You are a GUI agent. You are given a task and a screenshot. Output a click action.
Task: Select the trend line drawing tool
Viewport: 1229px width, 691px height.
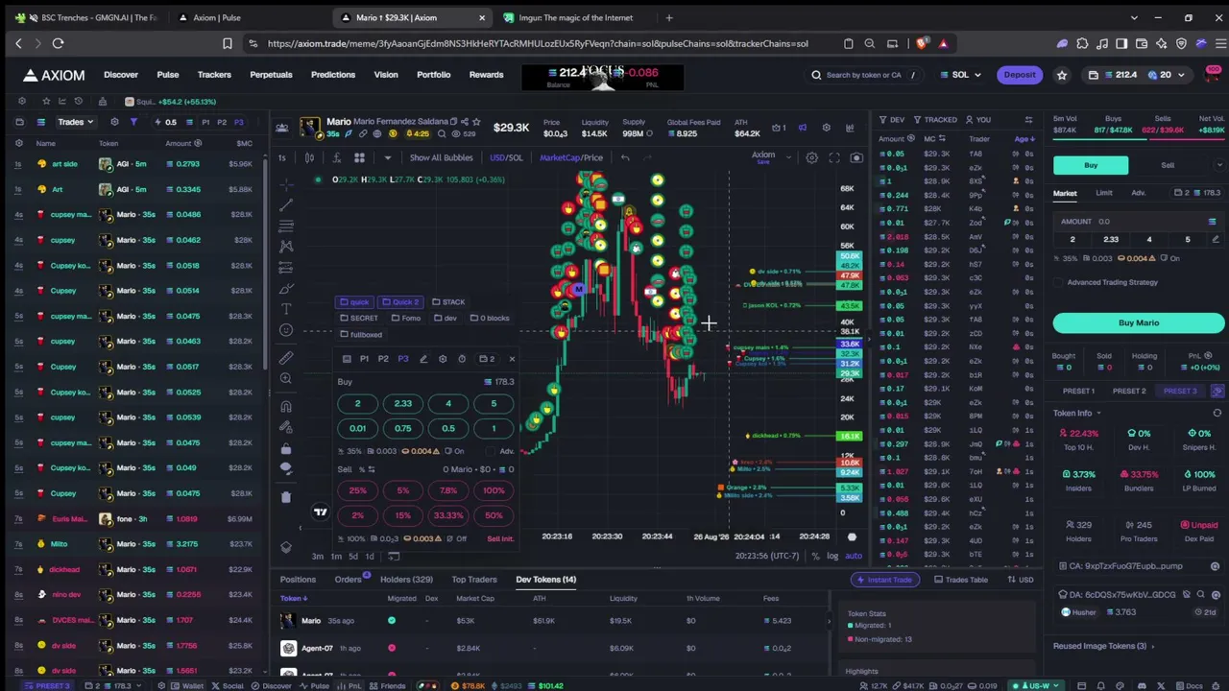click(286, 204)
